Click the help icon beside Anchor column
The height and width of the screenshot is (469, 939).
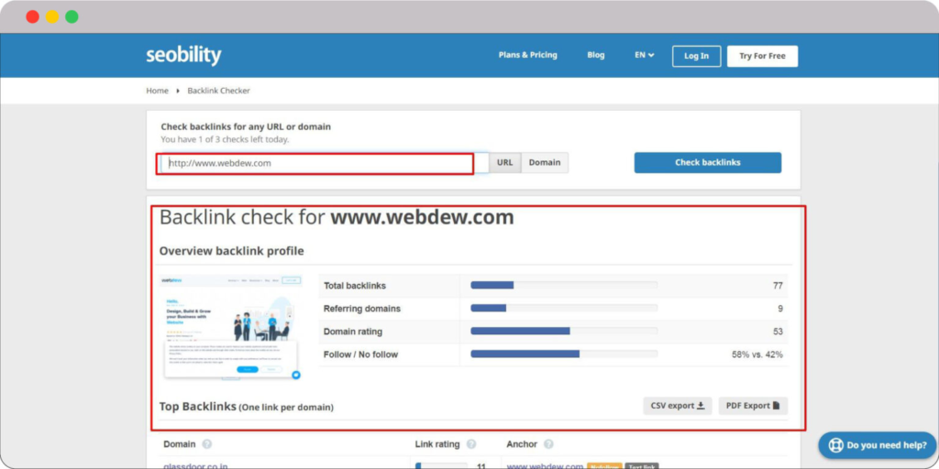(x=548, y=444)
